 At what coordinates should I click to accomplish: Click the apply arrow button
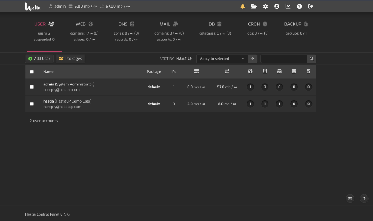252,59
